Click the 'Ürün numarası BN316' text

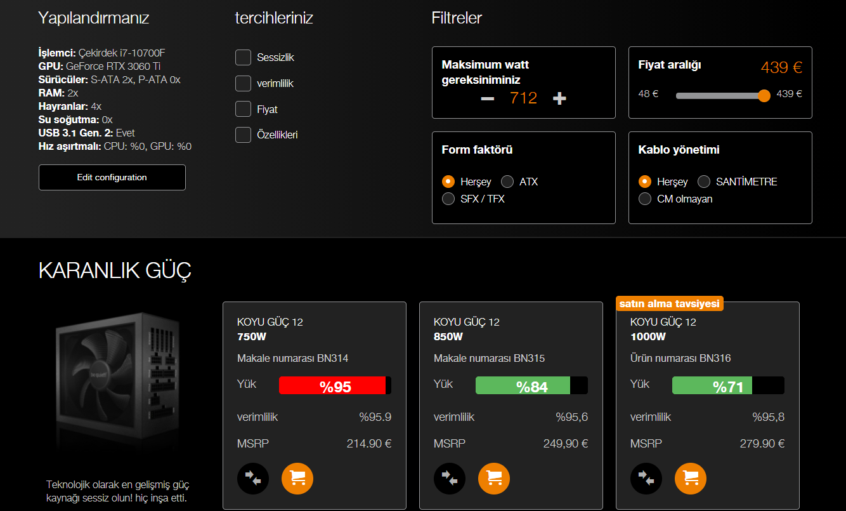[680, 358]
